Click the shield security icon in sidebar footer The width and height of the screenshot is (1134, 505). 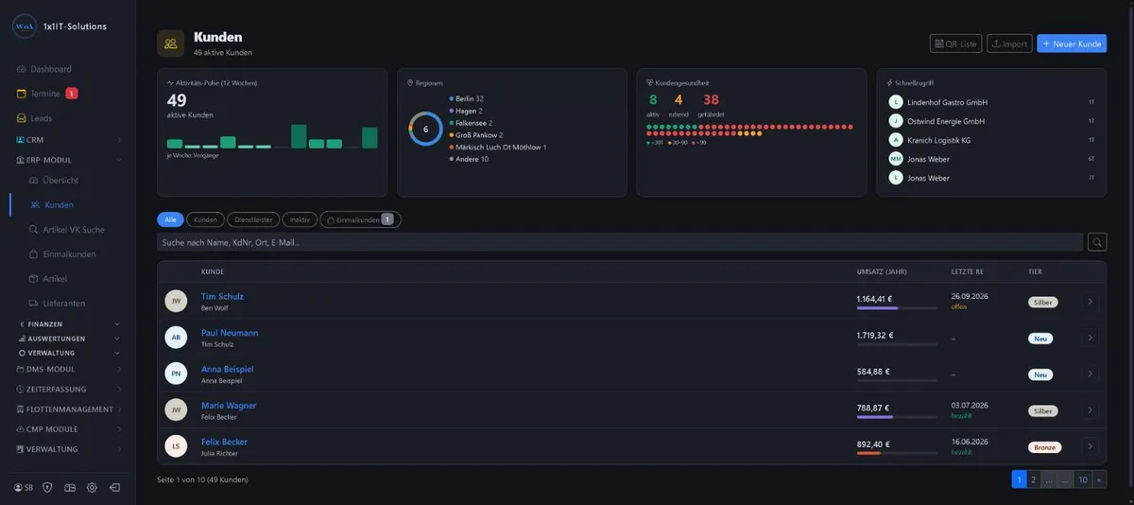pyautogui.click(x=46, y=487)
